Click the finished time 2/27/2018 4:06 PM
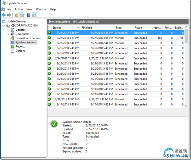Viewport: 191px width, 160px height. (x=102, y=38)
